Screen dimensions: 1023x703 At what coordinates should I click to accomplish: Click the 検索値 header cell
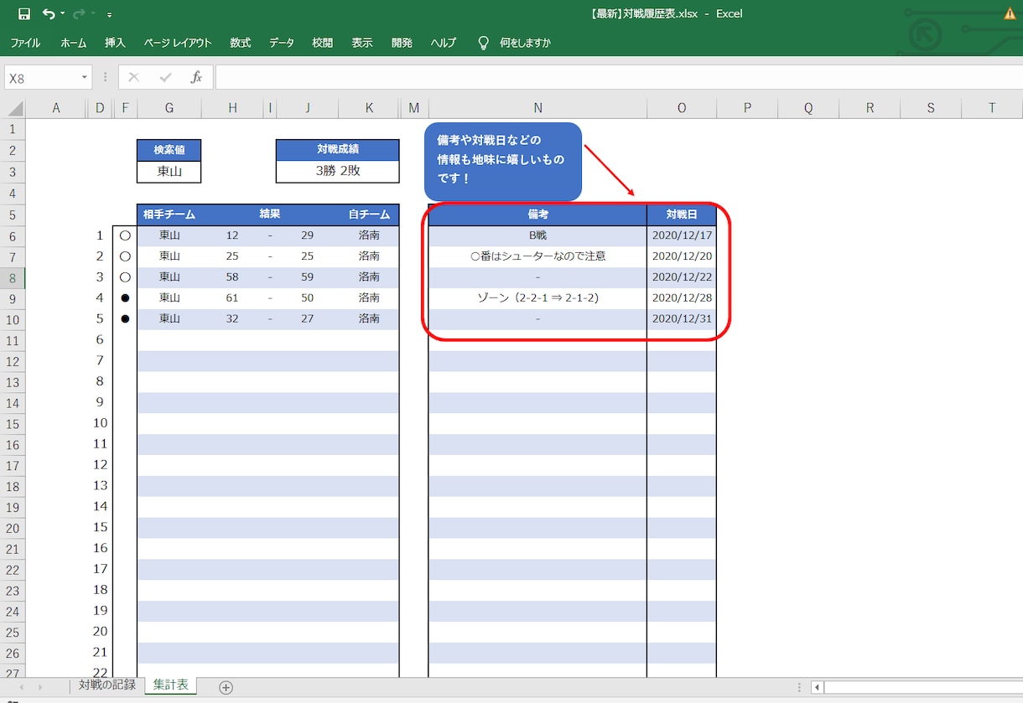tap(169, 150)
